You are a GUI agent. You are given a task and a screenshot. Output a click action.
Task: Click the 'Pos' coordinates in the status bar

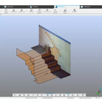tap(47, 98)
